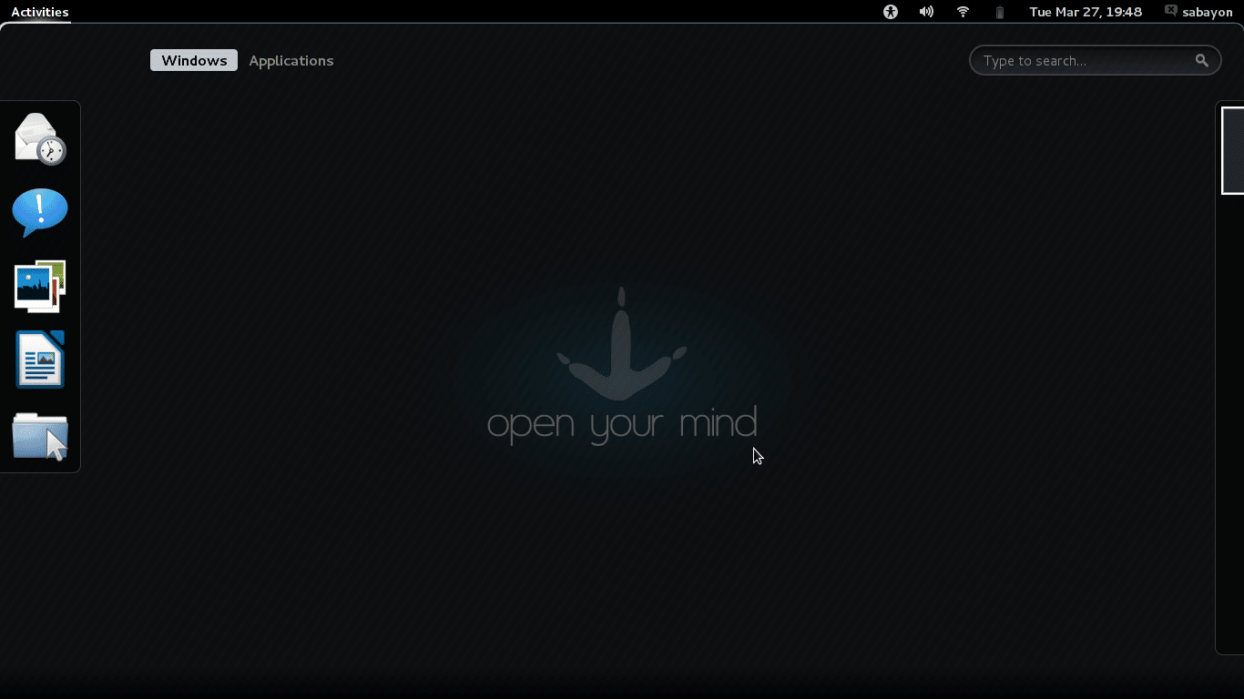Open the Wi-Fi network menu
The height and width of the screenshot is (699, 1244).
(963, 12)
